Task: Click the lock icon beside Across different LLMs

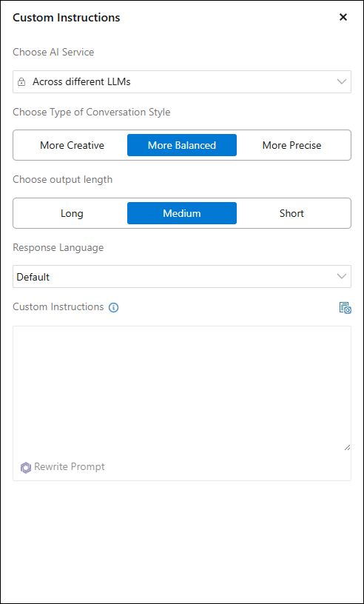Action: pyautogui.click(x=21, y=82)
